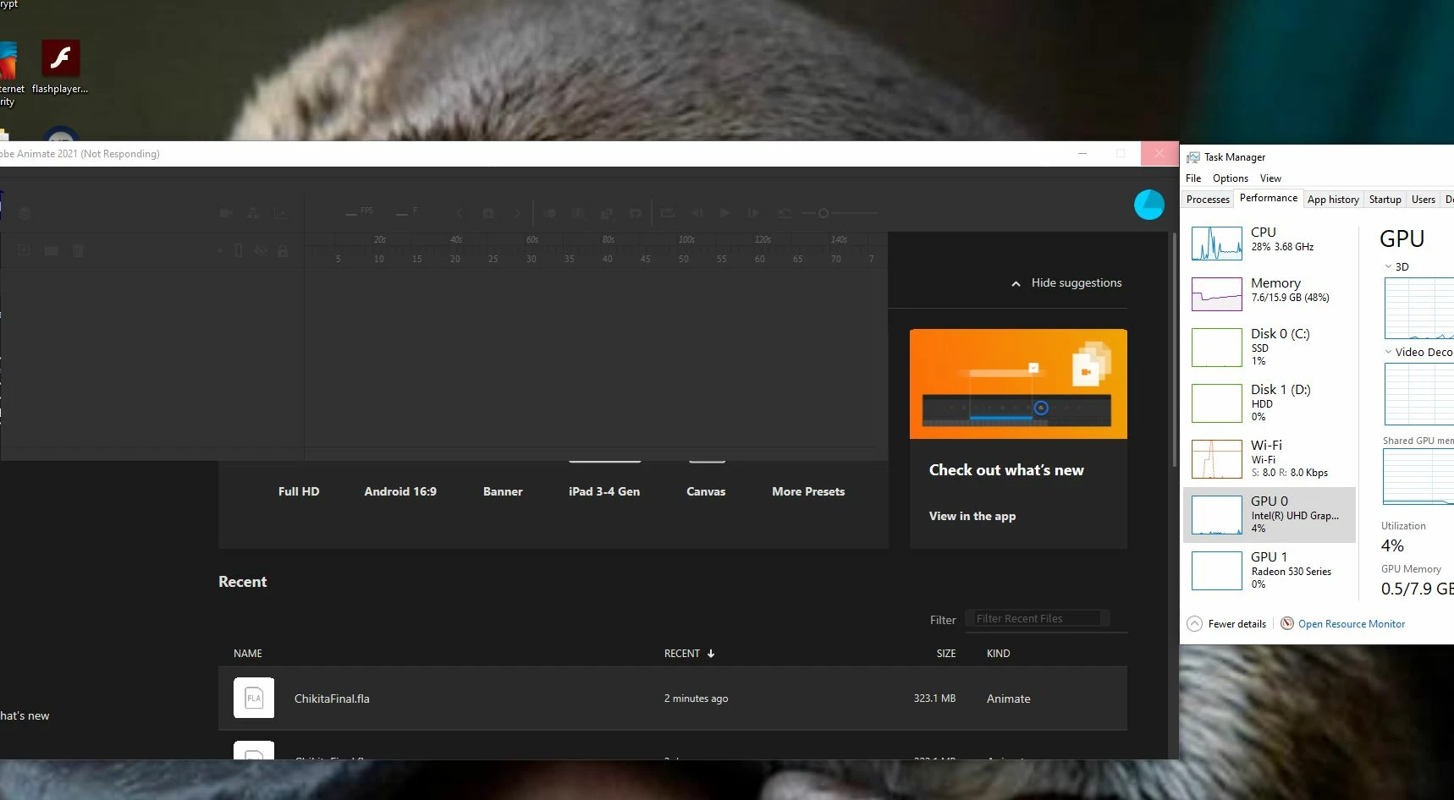Toggle onion skin in timeline

[x=551, y=213]
